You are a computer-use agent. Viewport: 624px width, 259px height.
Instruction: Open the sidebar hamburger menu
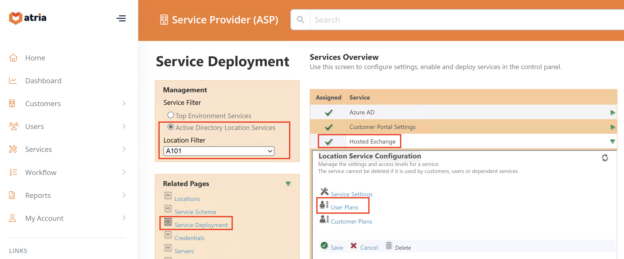[x=121, y=18]
